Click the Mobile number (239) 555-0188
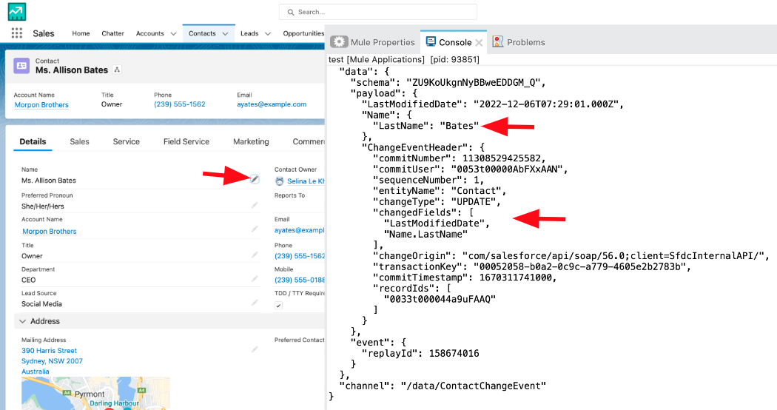Viewport: 777px width, 410px height. [x=300, y=280]
